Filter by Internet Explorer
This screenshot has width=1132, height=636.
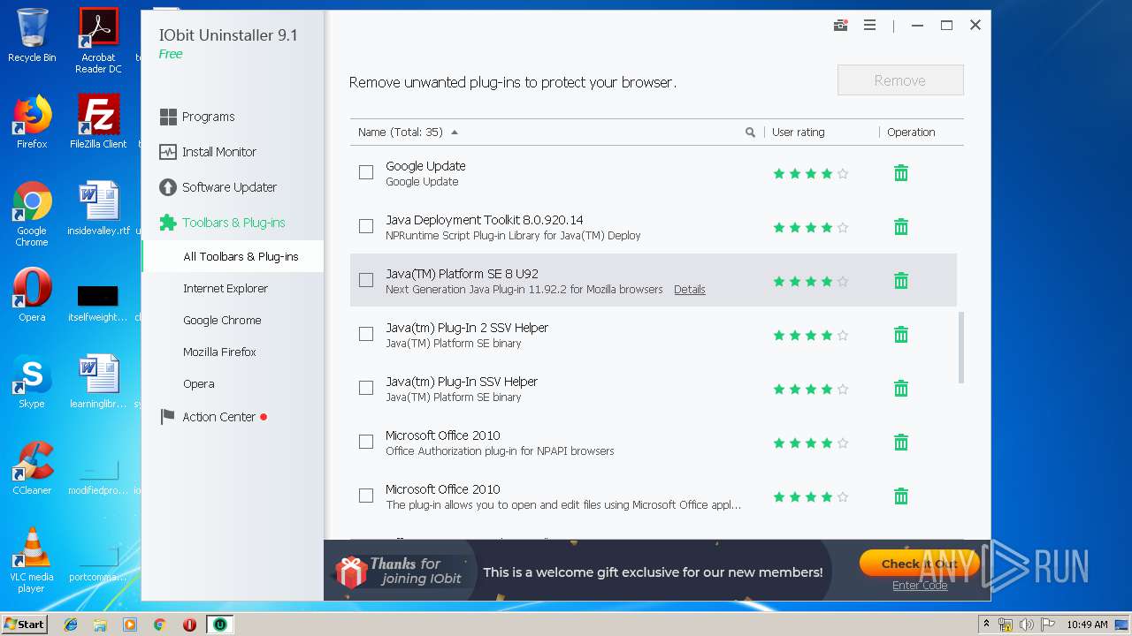[226, 288]
